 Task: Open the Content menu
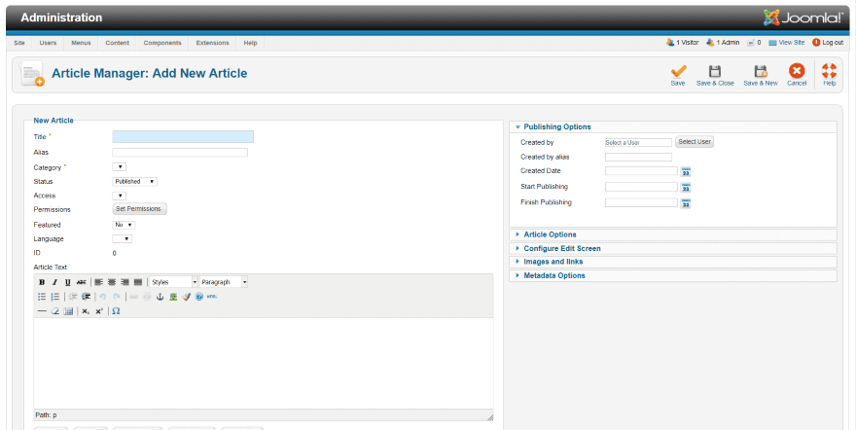[x=118, y=43]
